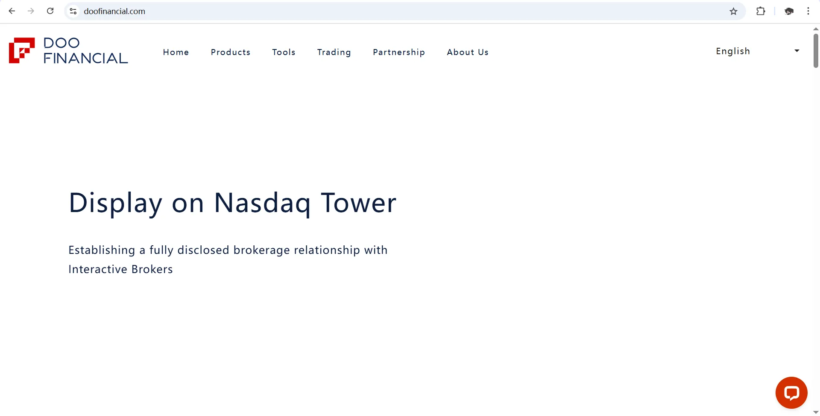
Task: Open the browser extensions puzzle icon
Action: click(761, 11)
